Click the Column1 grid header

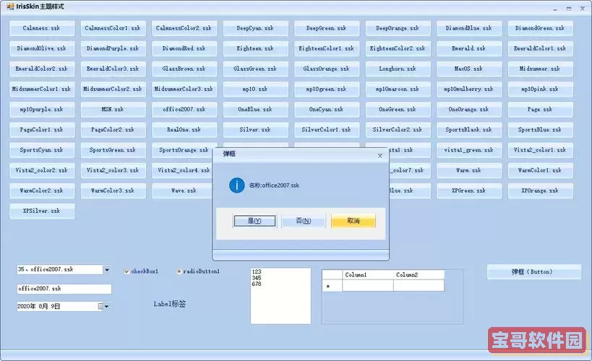(368, 274)
